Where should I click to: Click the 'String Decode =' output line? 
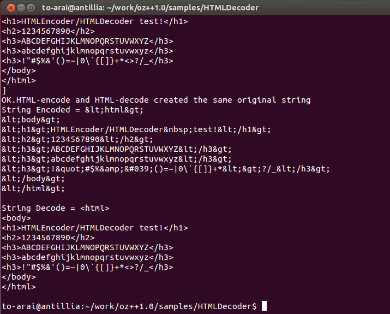(x=56, y=208)
